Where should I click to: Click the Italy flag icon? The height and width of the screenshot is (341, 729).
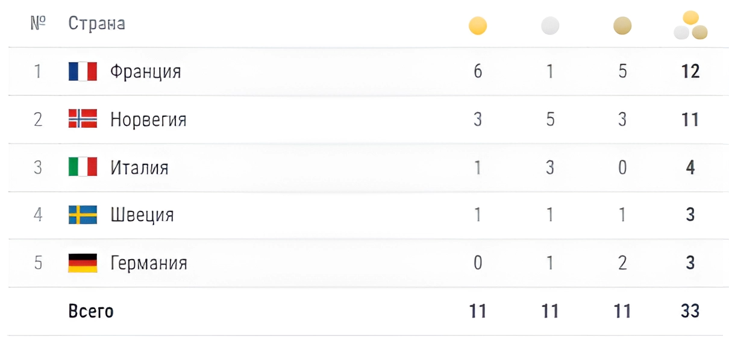coord(83,167)
